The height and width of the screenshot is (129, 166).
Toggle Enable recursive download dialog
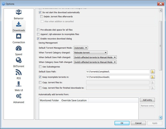38,39
